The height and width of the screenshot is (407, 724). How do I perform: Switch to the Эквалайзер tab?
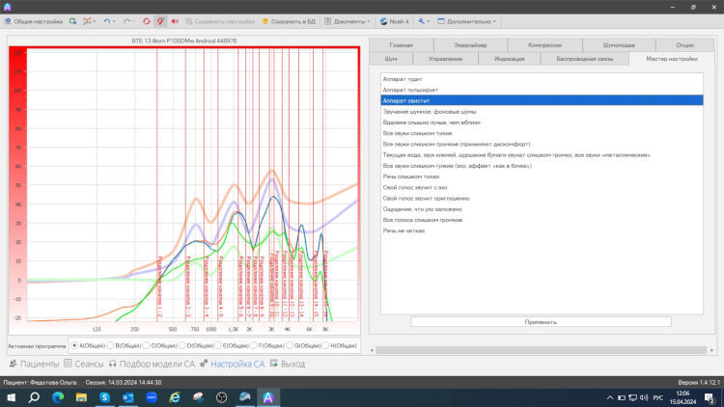click(x=470, y=45)
